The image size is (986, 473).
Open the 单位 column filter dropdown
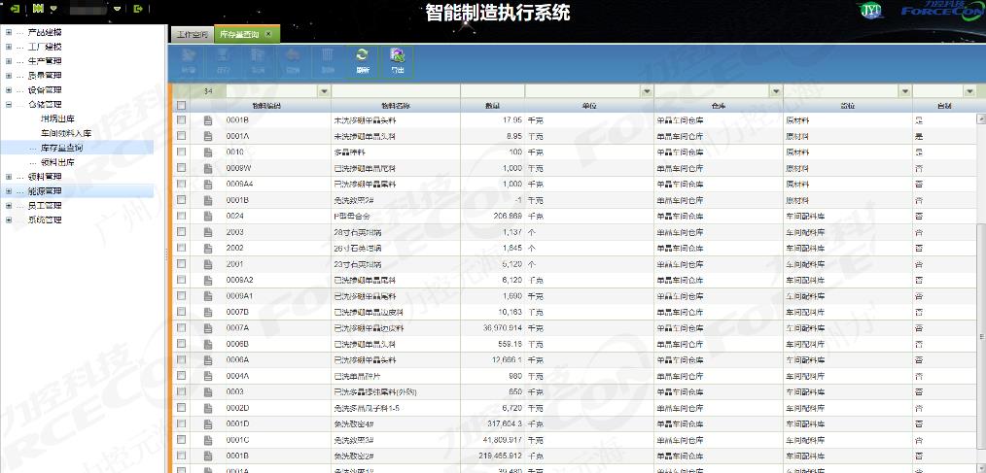click(647, 91)
